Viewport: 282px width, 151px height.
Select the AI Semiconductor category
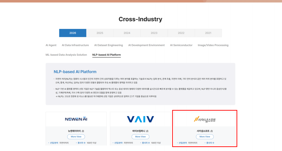coord(181,45)
